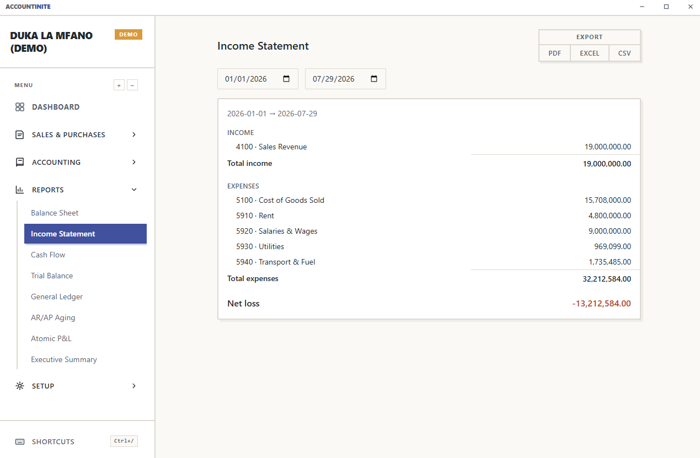Image resolution: width=700 pixels, height=458 pixels.
Task: Export report as CSV
Action: click(x=624, y=53)
